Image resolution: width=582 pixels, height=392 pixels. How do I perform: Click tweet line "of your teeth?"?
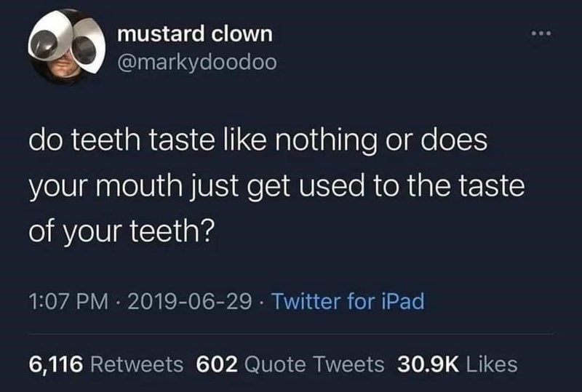coord(121,231)
